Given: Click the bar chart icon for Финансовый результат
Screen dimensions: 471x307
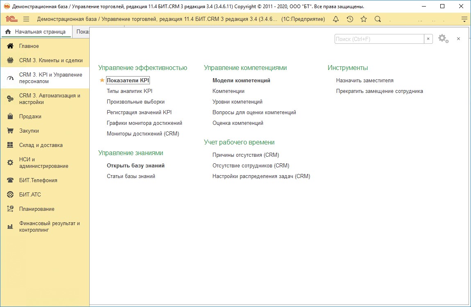Looking at the screenshot, I should click(x=10, y=227).
